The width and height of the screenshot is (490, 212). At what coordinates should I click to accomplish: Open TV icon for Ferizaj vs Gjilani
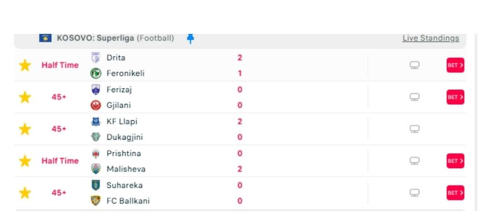pos(414,97)
